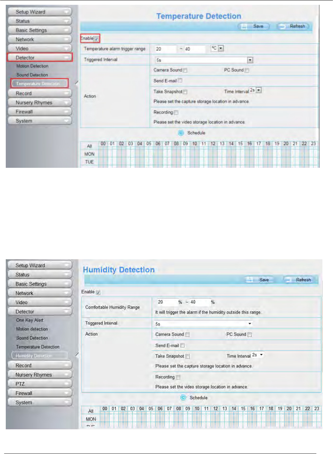Enable Camera Sound in Humidity Detection
This screenshot has width=333, height=454.
point(187,335)
